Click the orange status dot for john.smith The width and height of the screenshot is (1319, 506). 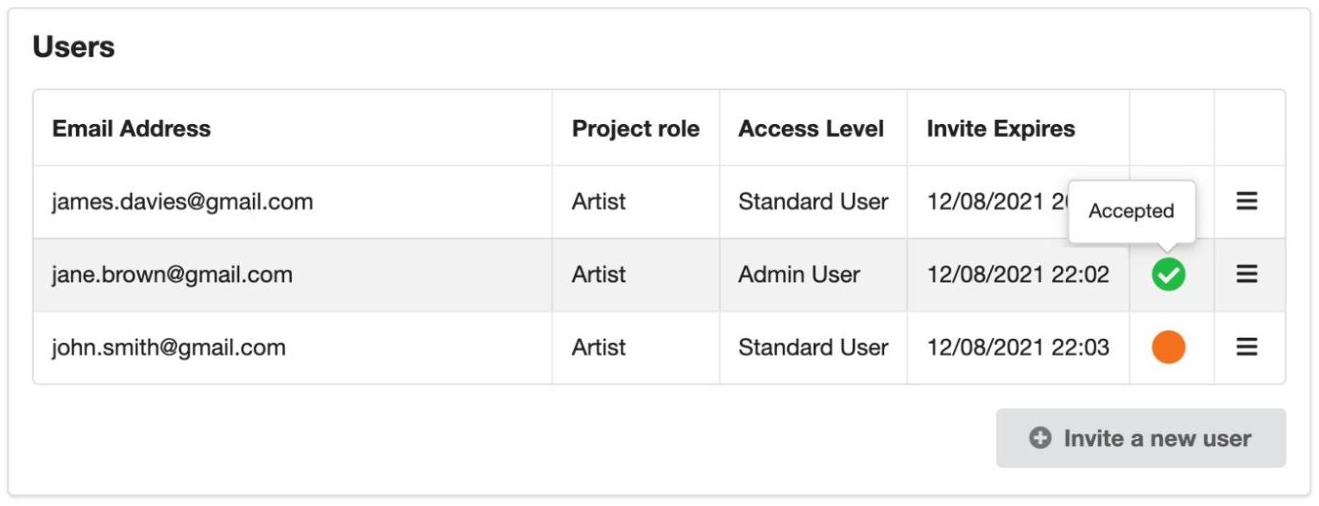click(x=1168, y=347)
